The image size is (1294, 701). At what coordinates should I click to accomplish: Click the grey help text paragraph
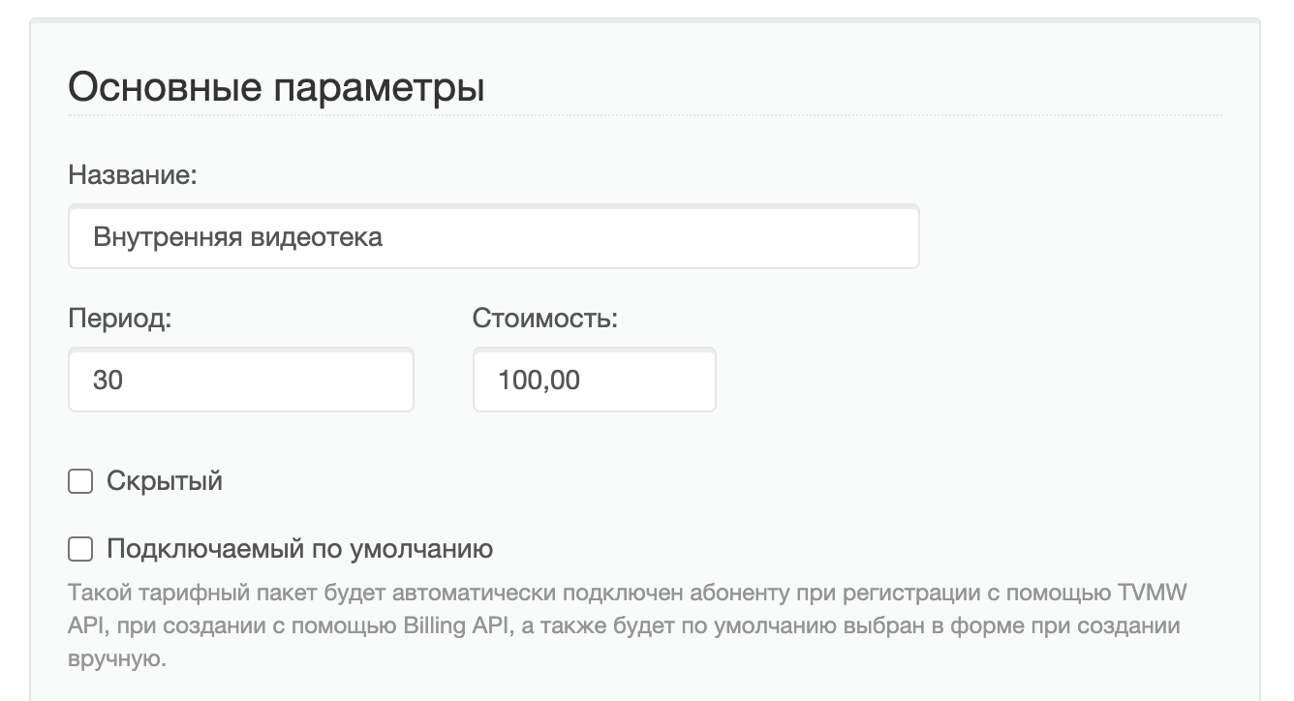click(630, 625)
